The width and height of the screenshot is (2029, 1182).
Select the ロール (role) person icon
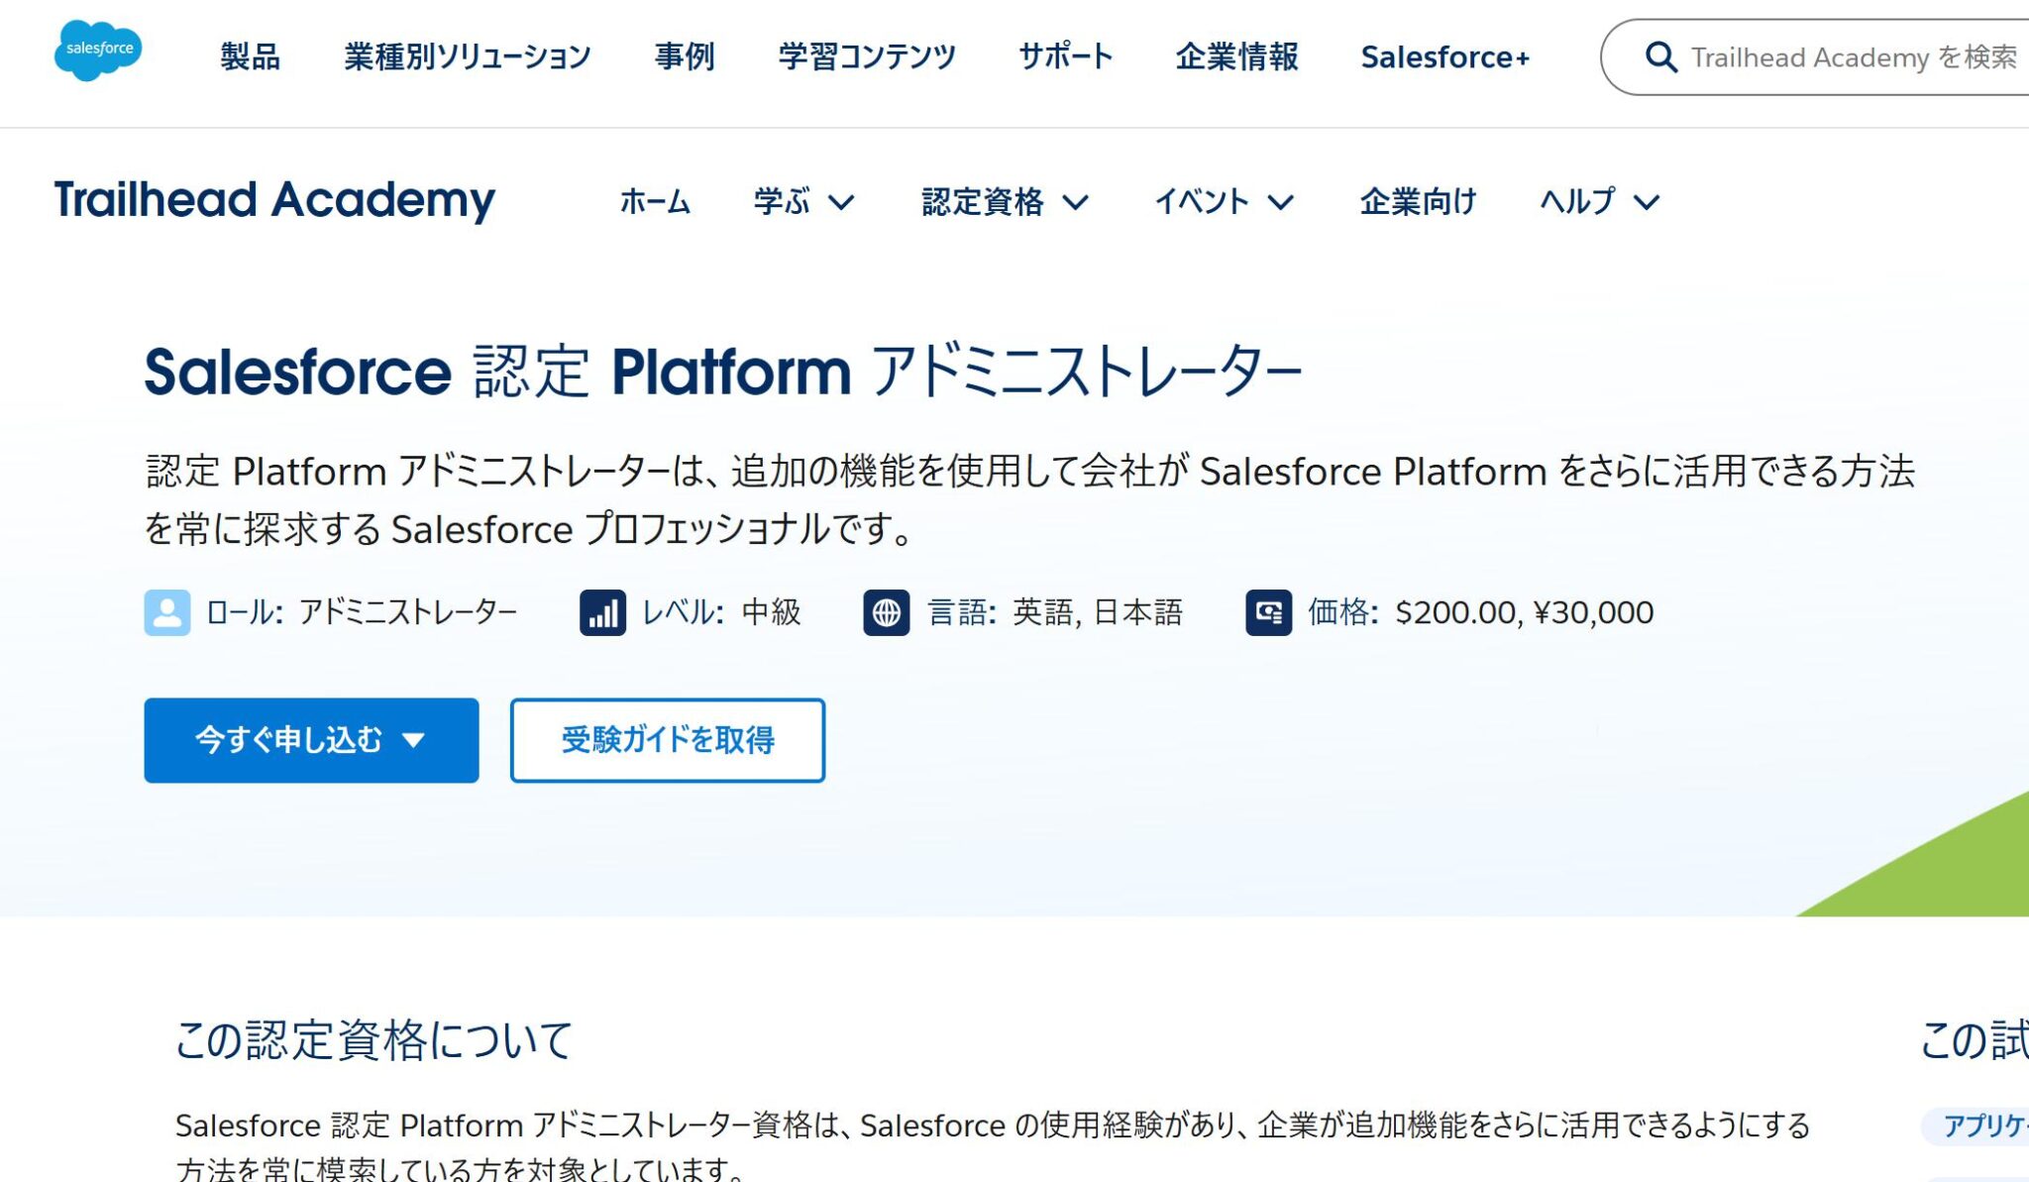click(x=166, y=612)
